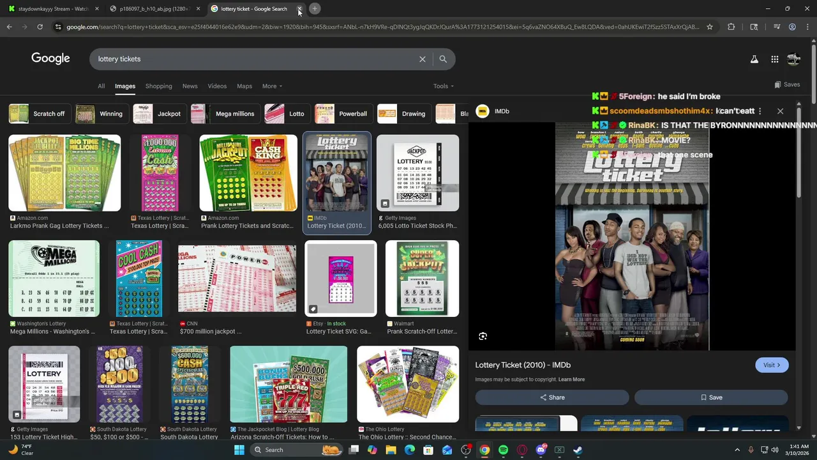The image size is (817, 460).
Task: View site information icon in address bar
Action: click(x=58, y=27)
